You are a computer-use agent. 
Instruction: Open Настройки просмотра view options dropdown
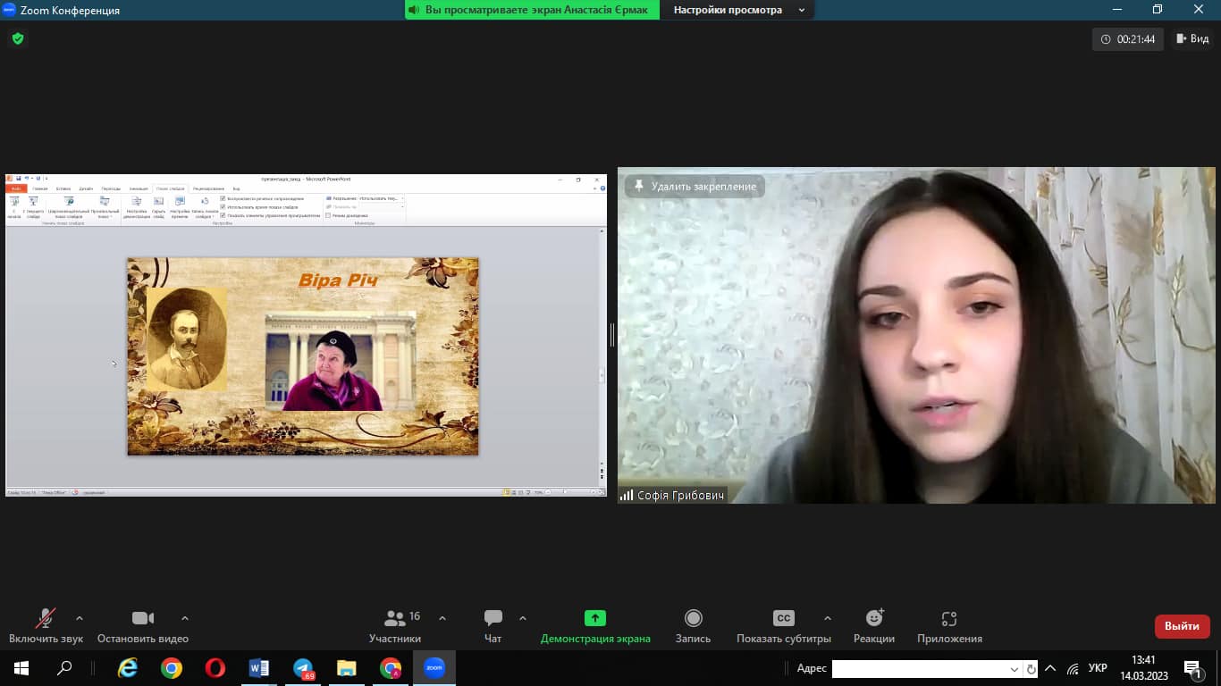point(738,10)
